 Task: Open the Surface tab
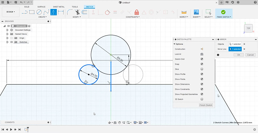(x=41, y=6)
